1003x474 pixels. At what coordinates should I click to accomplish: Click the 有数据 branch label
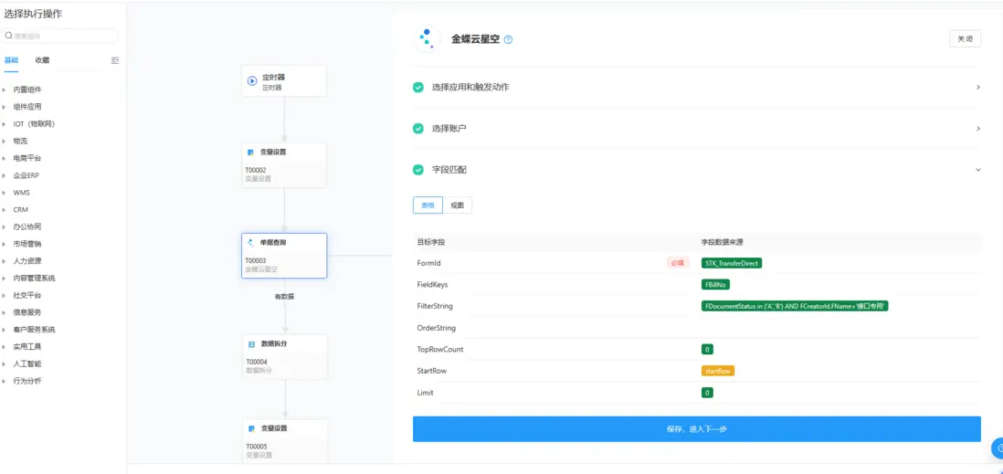[285, 297]
